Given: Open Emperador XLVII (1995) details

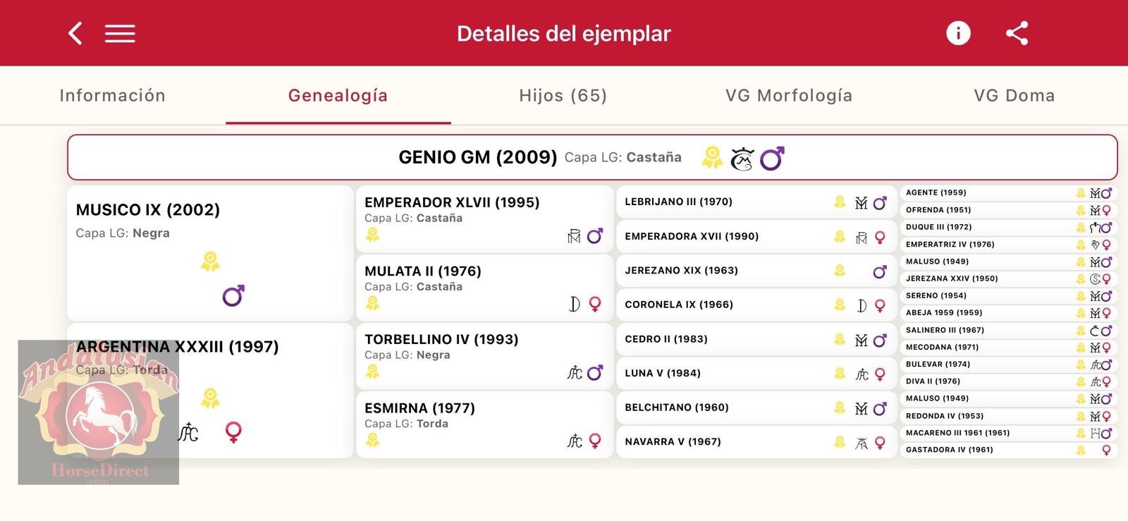Looking at the screenshot, I should [x=452, y=202].
